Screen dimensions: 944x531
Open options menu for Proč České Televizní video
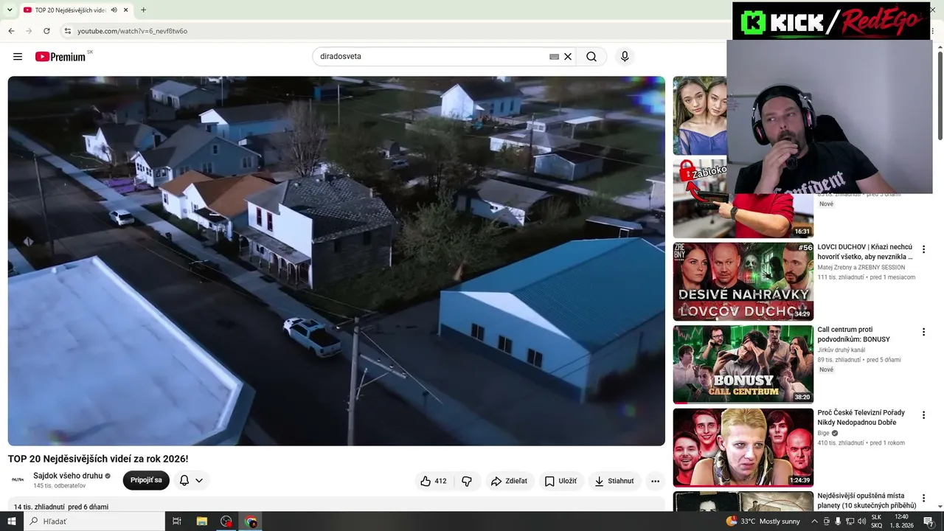tap(923, 415)
